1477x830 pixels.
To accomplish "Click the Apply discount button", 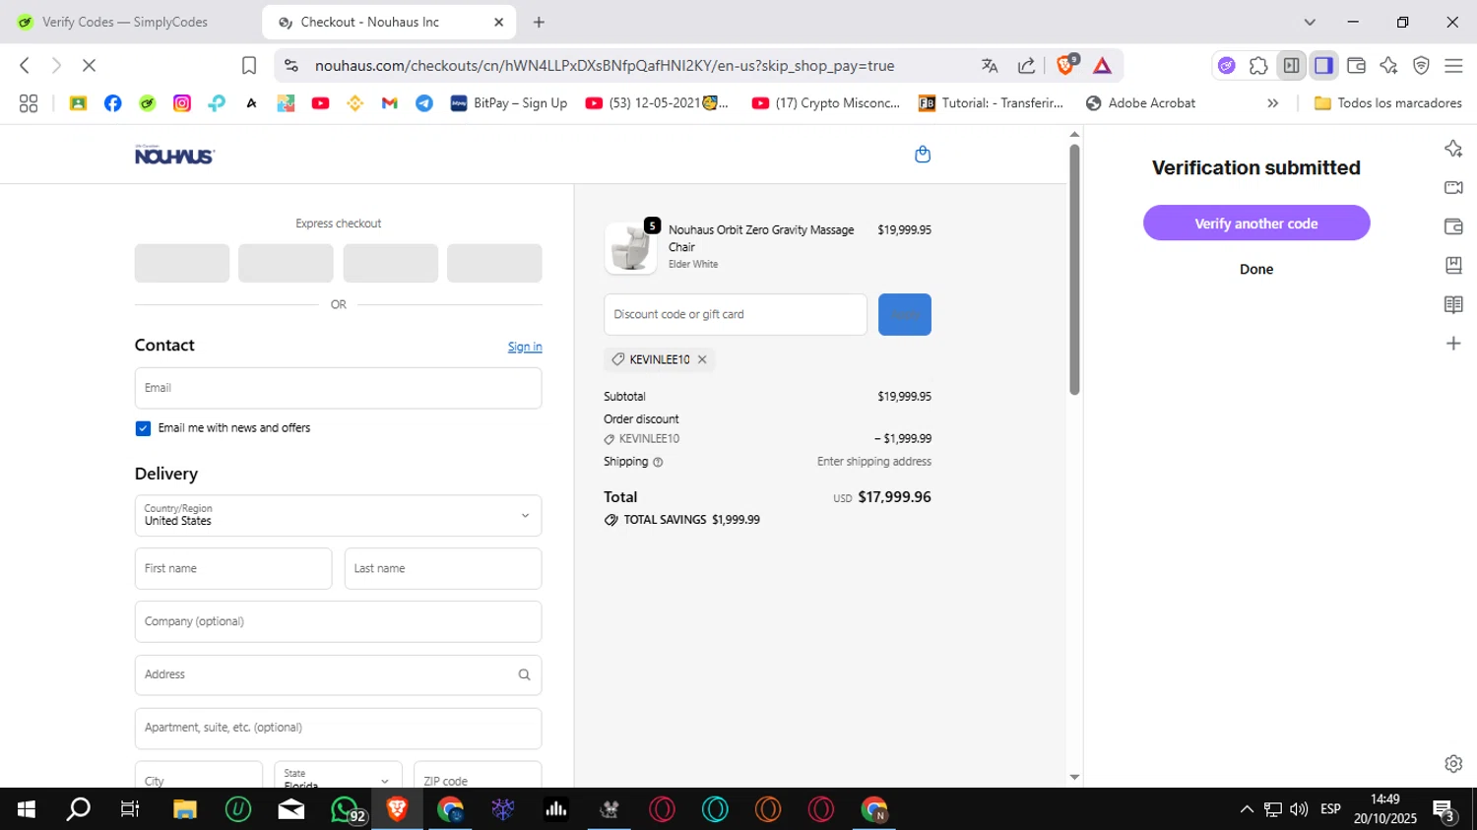I will click(x=905, y=315).
